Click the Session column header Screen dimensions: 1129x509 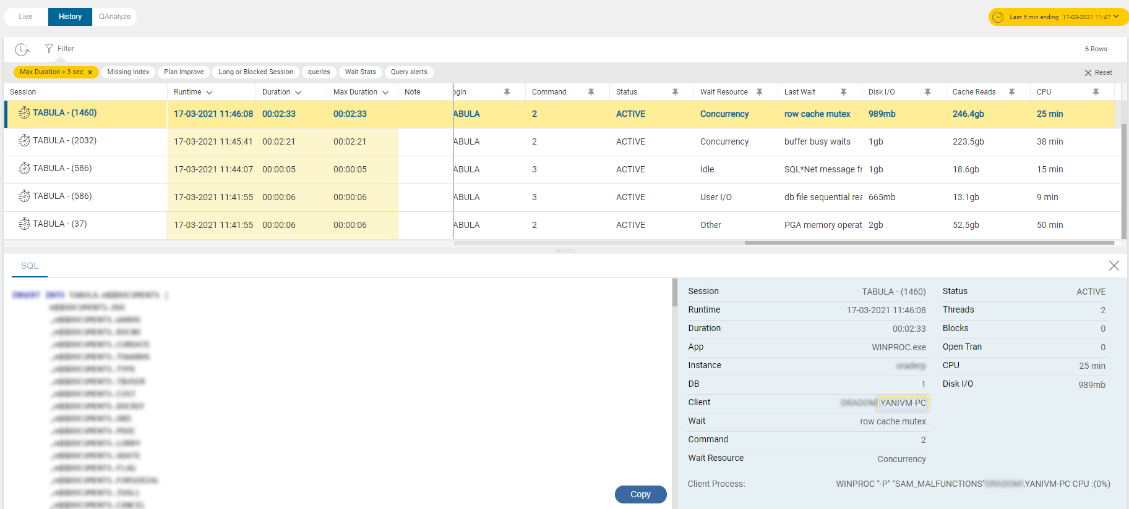click(23, 92)
